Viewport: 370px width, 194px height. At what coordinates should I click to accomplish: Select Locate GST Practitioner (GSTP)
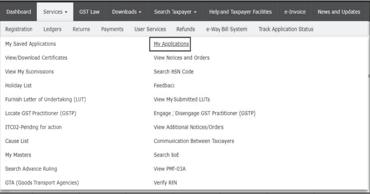click(40, 113)
